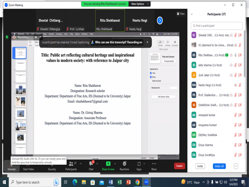This screenshot has height=187, width=249.
Task: Open the Apps icon in toolbar
Action: click(x=139, y=164)
